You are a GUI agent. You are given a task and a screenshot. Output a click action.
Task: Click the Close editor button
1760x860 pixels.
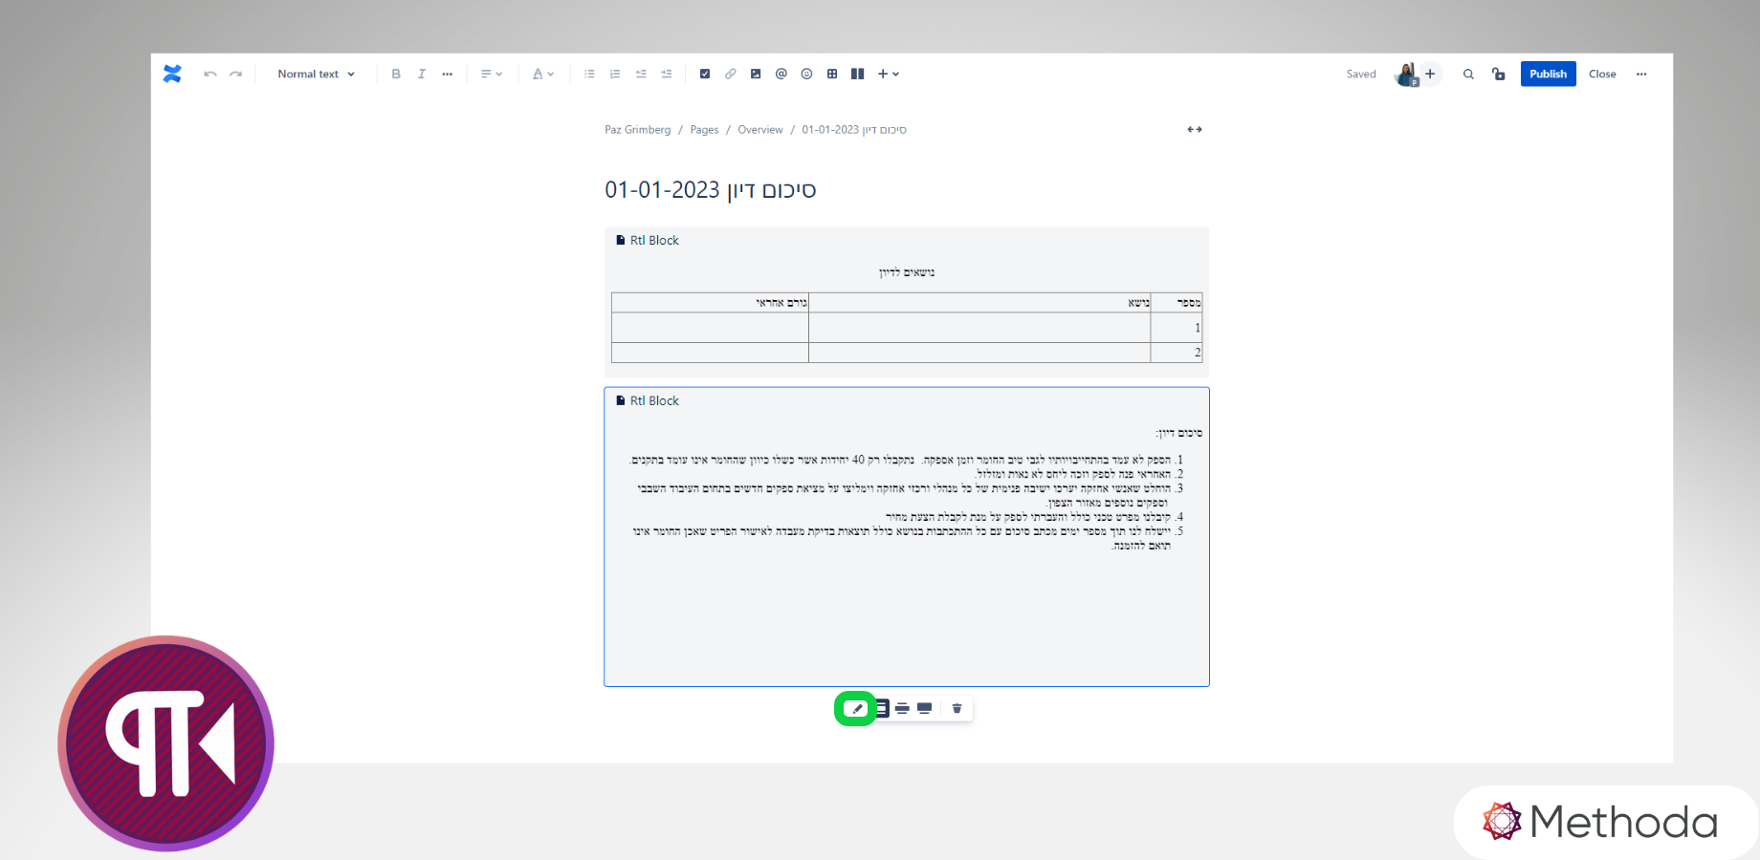pyautogui.click(x=1602, y=74)
